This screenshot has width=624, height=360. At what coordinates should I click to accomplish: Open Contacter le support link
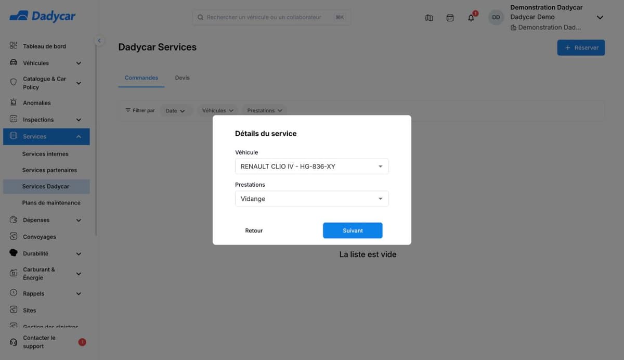pos(39,342)
